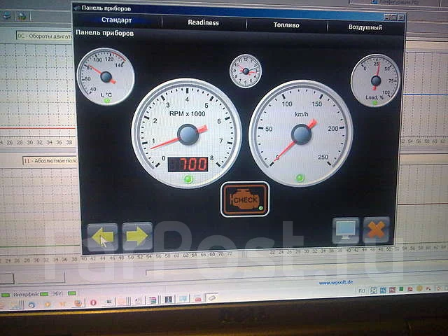Click second toolbar icon in background window
This screenshot has height=336, width=448.
point(22,16)
